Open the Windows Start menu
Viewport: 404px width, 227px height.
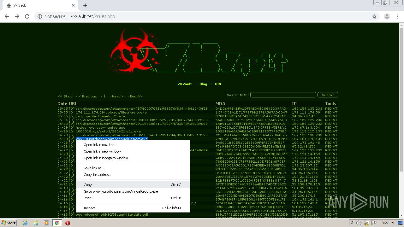(x=9, y=223)
